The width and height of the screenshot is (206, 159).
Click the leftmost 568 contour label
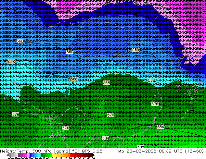(12, 61)
